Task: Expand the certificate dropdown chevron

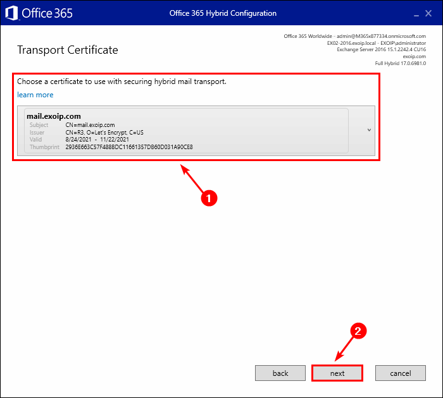Action: coord(369,130)
